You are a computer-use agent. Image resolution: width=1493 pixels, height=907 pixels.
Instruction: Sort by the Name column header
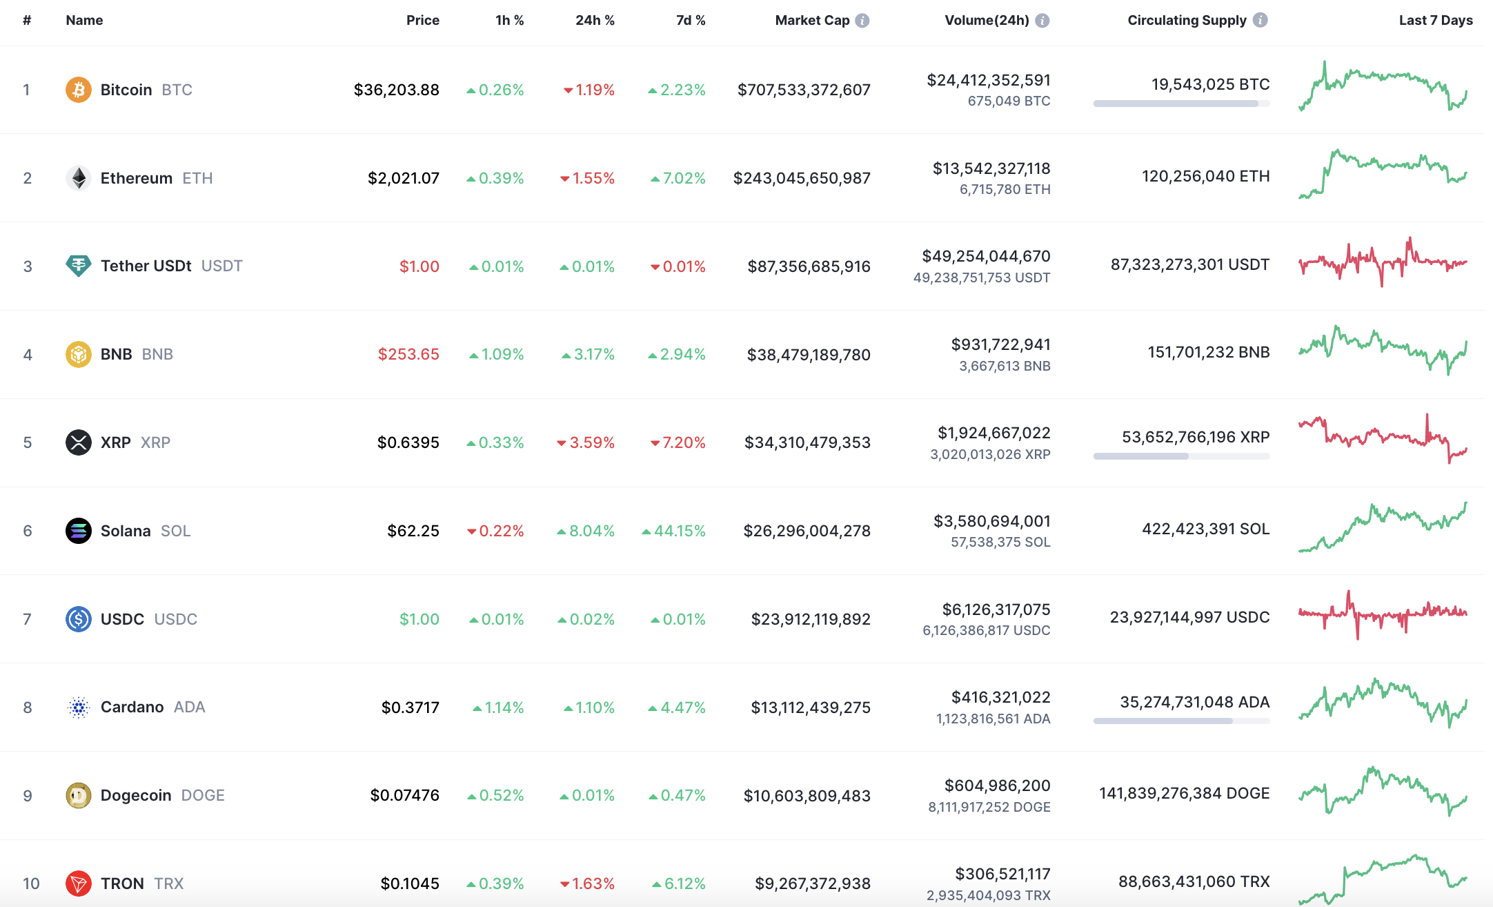coord(84,21)
